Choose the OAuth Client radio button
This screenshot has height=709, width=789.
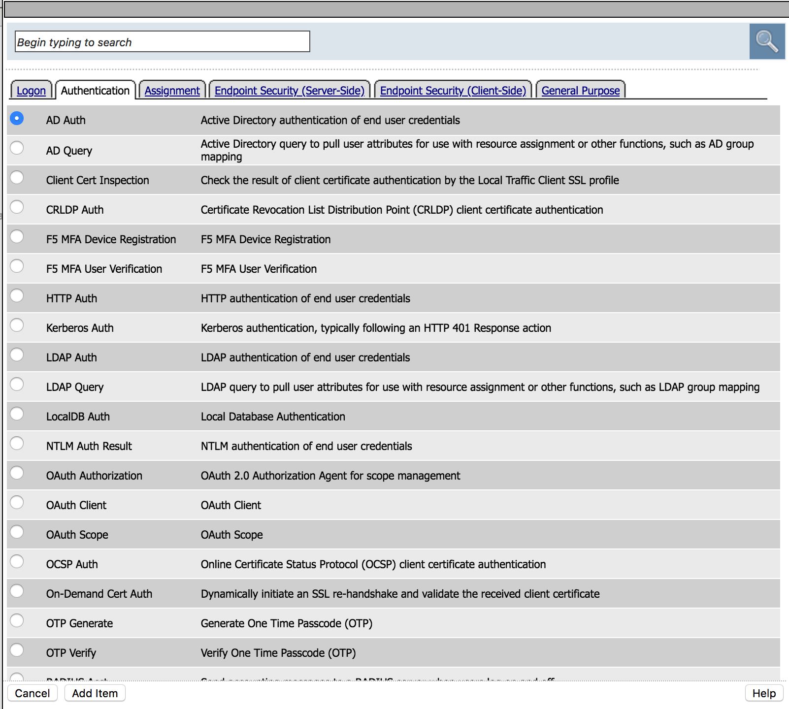pos(17,502)
